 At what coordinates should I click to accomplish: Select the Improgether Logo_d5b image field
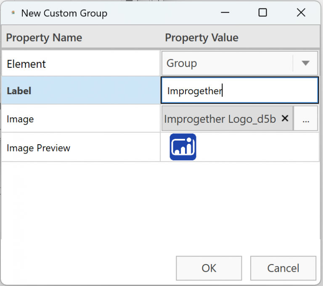tap(220, 119)
